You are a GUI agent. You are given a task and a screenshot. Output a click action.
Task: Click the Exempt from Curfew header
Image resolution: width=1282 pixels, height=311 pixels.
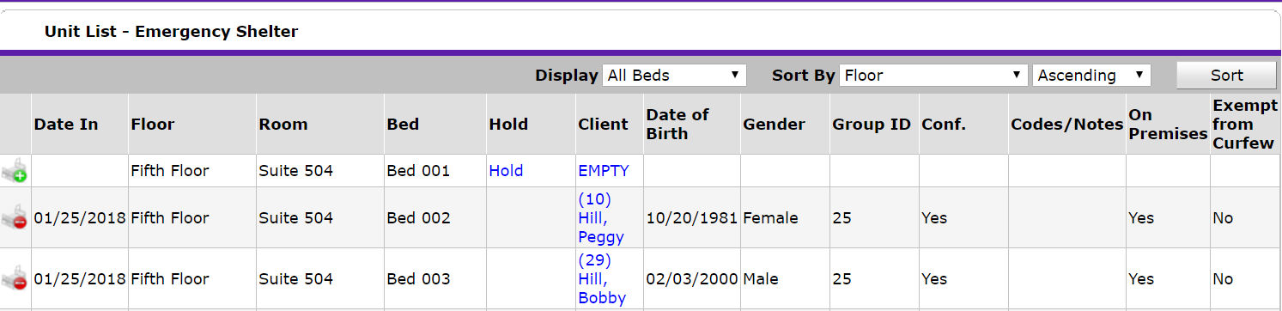(1245, 124)
